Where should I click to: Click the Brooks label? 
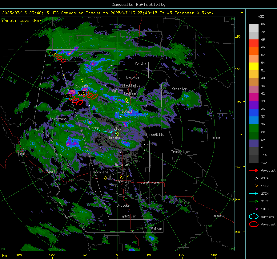pyautogui.click(x=219, y=216)
